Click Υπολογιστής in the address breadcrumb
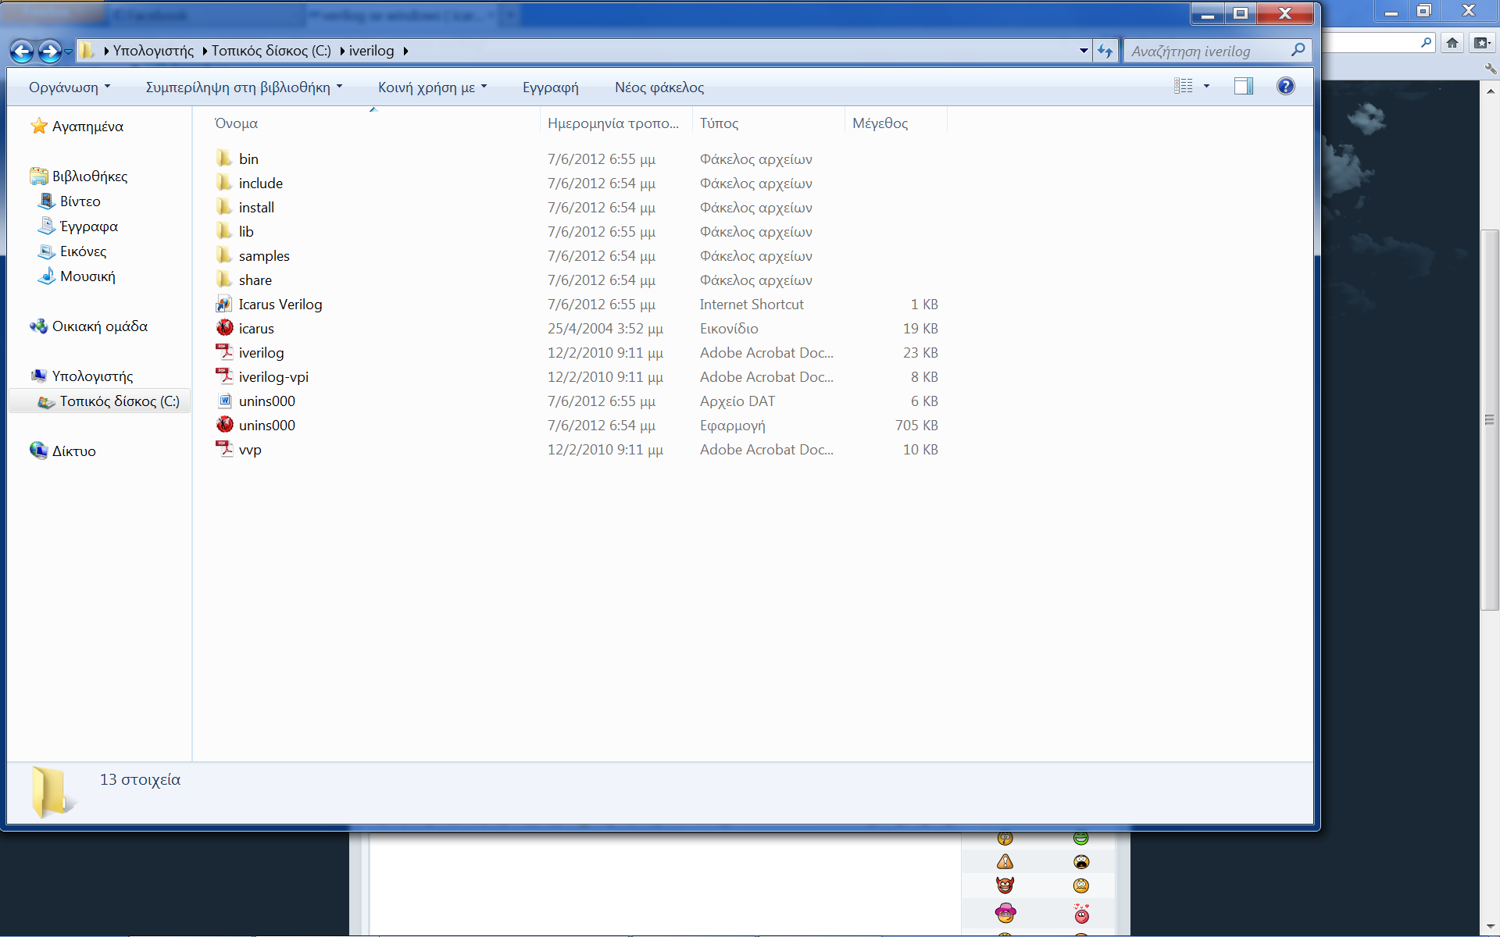The height and width of the screenshot is (937, 1500). click(153, 51)
